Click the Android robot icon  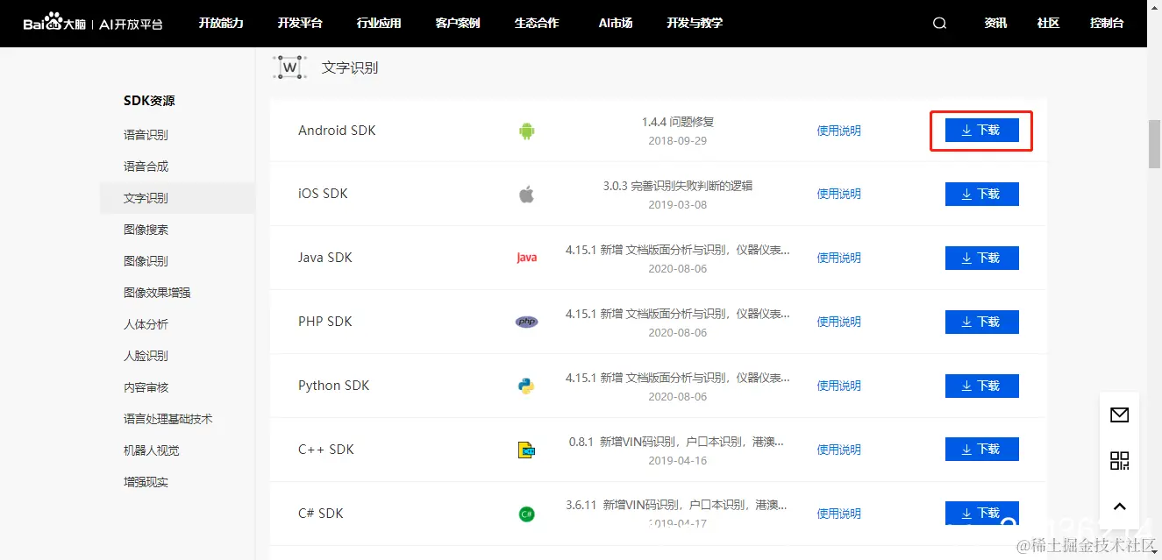[526, 131]
